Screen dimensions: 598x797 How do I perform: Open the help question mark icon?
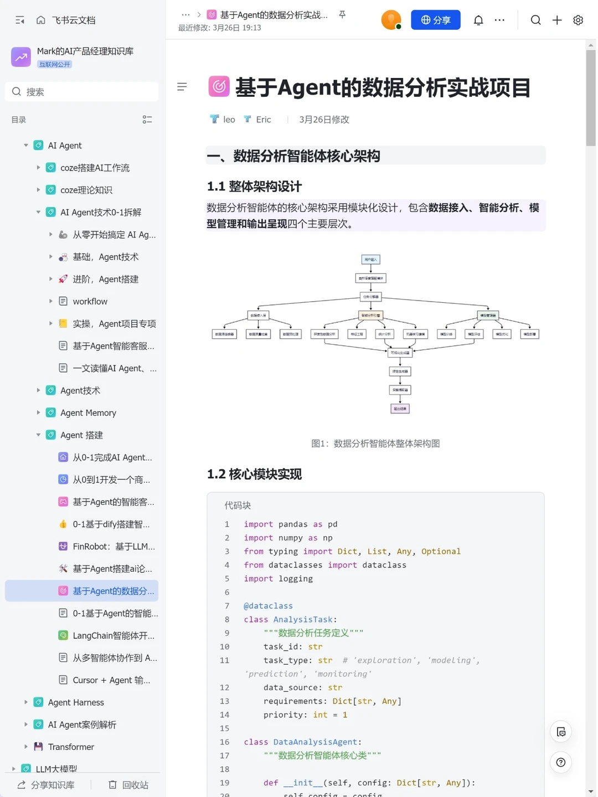click(x=561, y=762)
